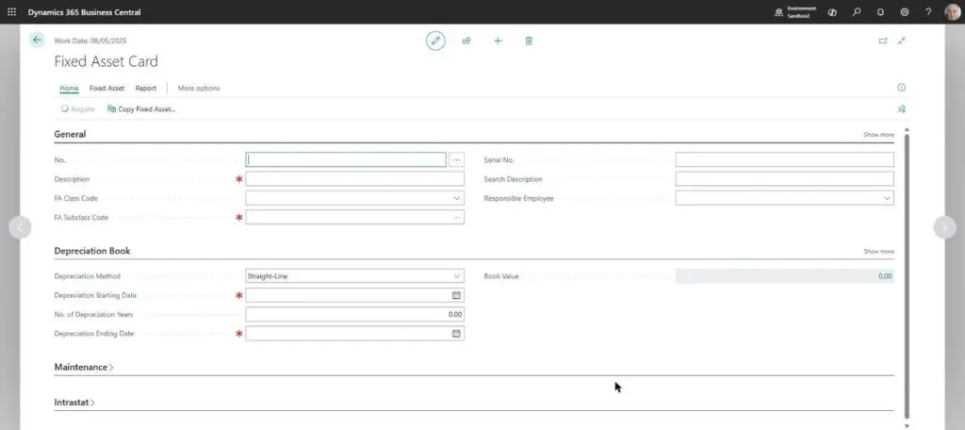Go to the previous record arrow

pyautogui.click(x=20, y=227)
